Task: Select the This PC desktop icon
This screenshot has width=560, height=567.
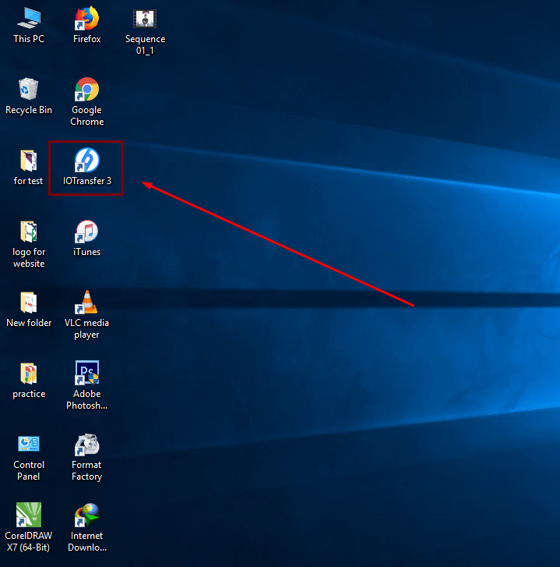Action: 29,18
